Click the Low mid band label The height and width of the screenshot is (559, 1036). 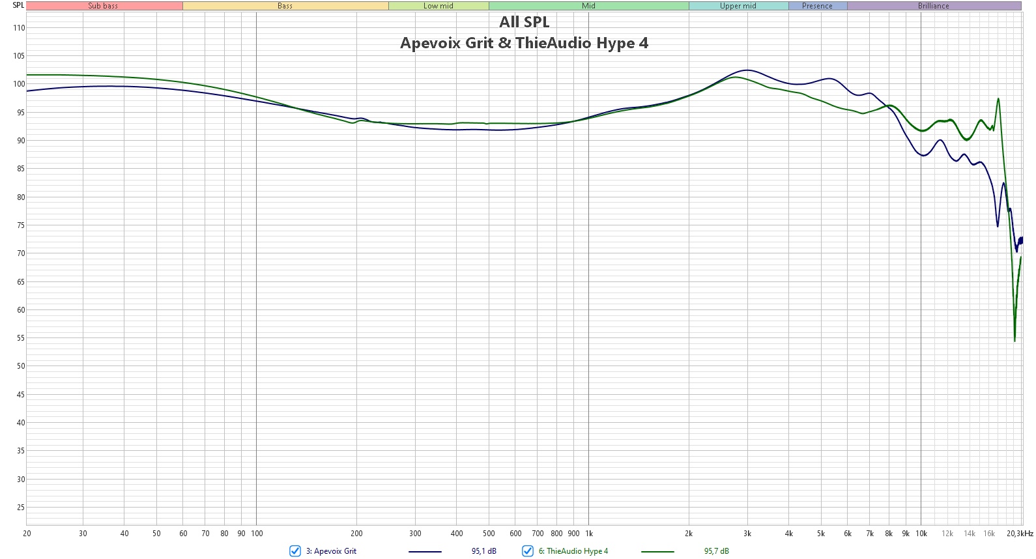(439, 6)
